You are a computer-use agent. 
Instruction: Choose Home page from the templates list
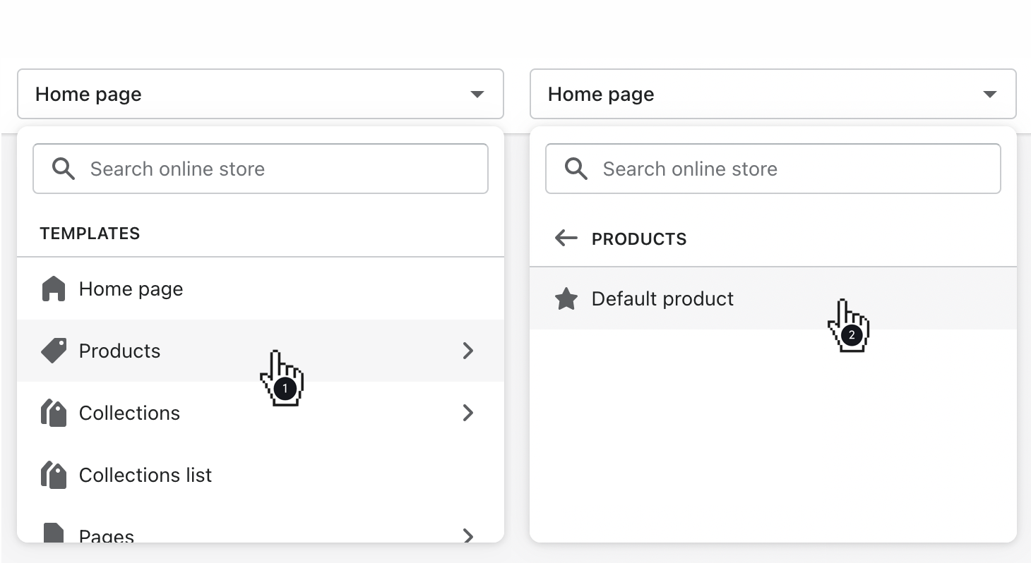(x=131, y=288)
